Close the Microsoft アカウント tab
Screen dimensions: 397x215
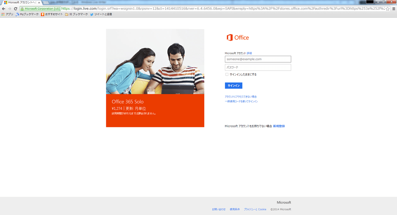(39, 3)
